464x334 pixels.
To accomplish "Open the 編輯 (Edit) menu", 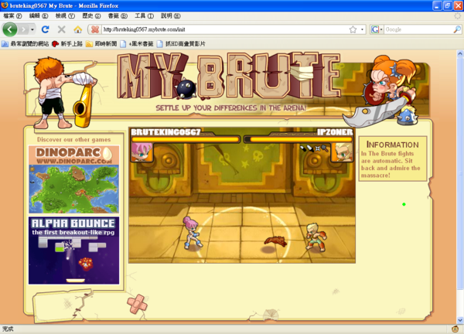I will [39, 15].
